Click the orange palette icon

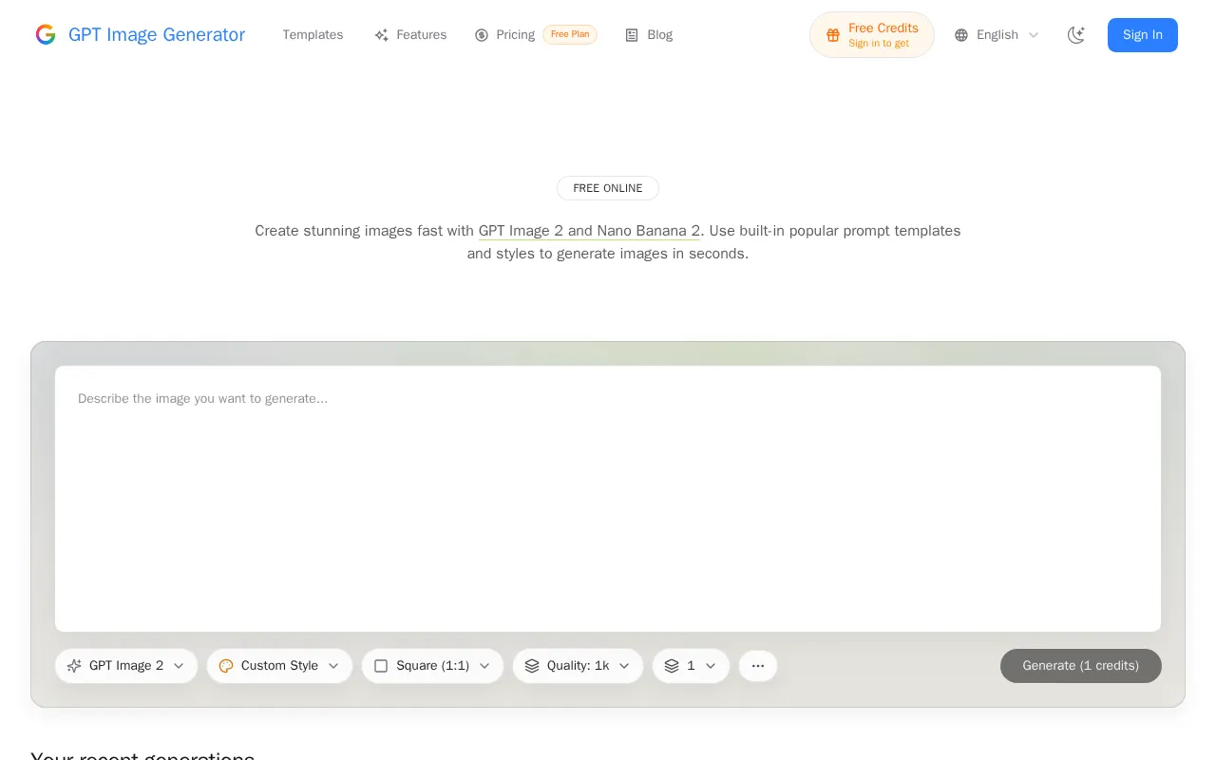click(x=226, y=666)
